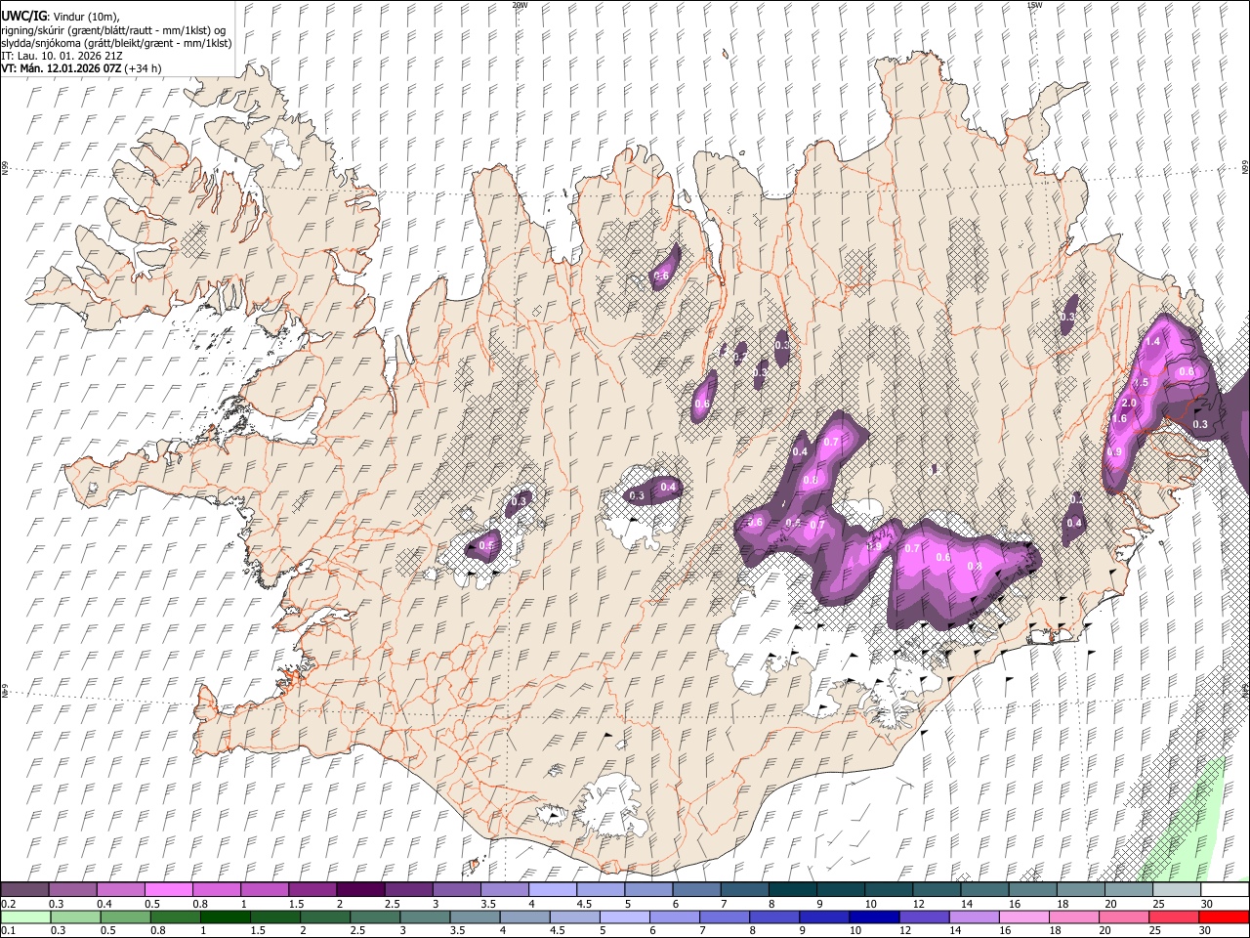
Task: Choose the pale lavender 4–4.5 swatch, top scale
Action: pos(552,889)
